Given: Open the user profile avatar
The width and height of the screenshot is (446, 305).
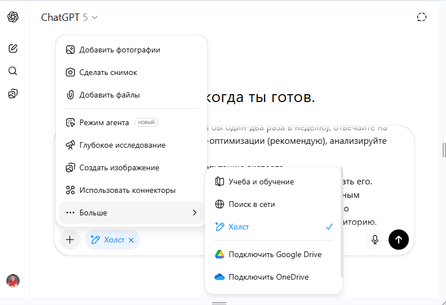Looking at the screenshot, I should 13,281.
